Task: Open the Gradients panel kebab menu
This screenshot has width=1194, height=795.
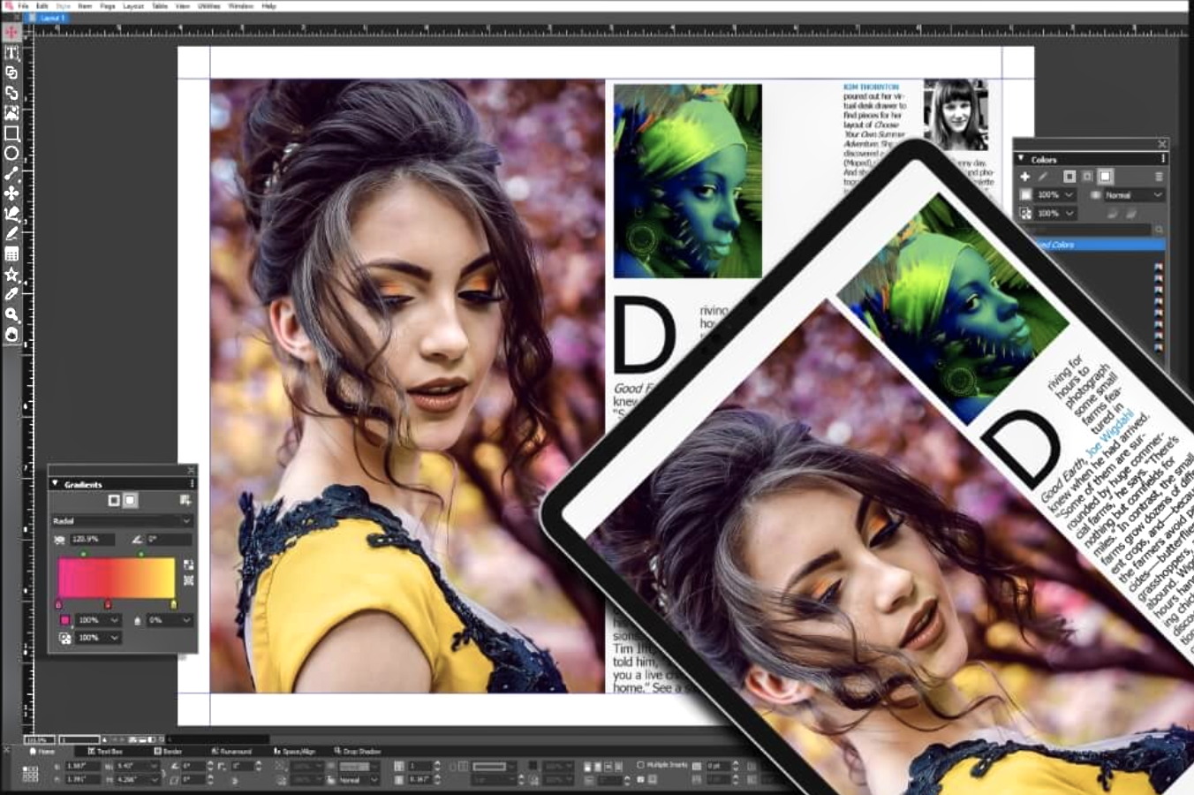Action: click(x=192, y=484)
